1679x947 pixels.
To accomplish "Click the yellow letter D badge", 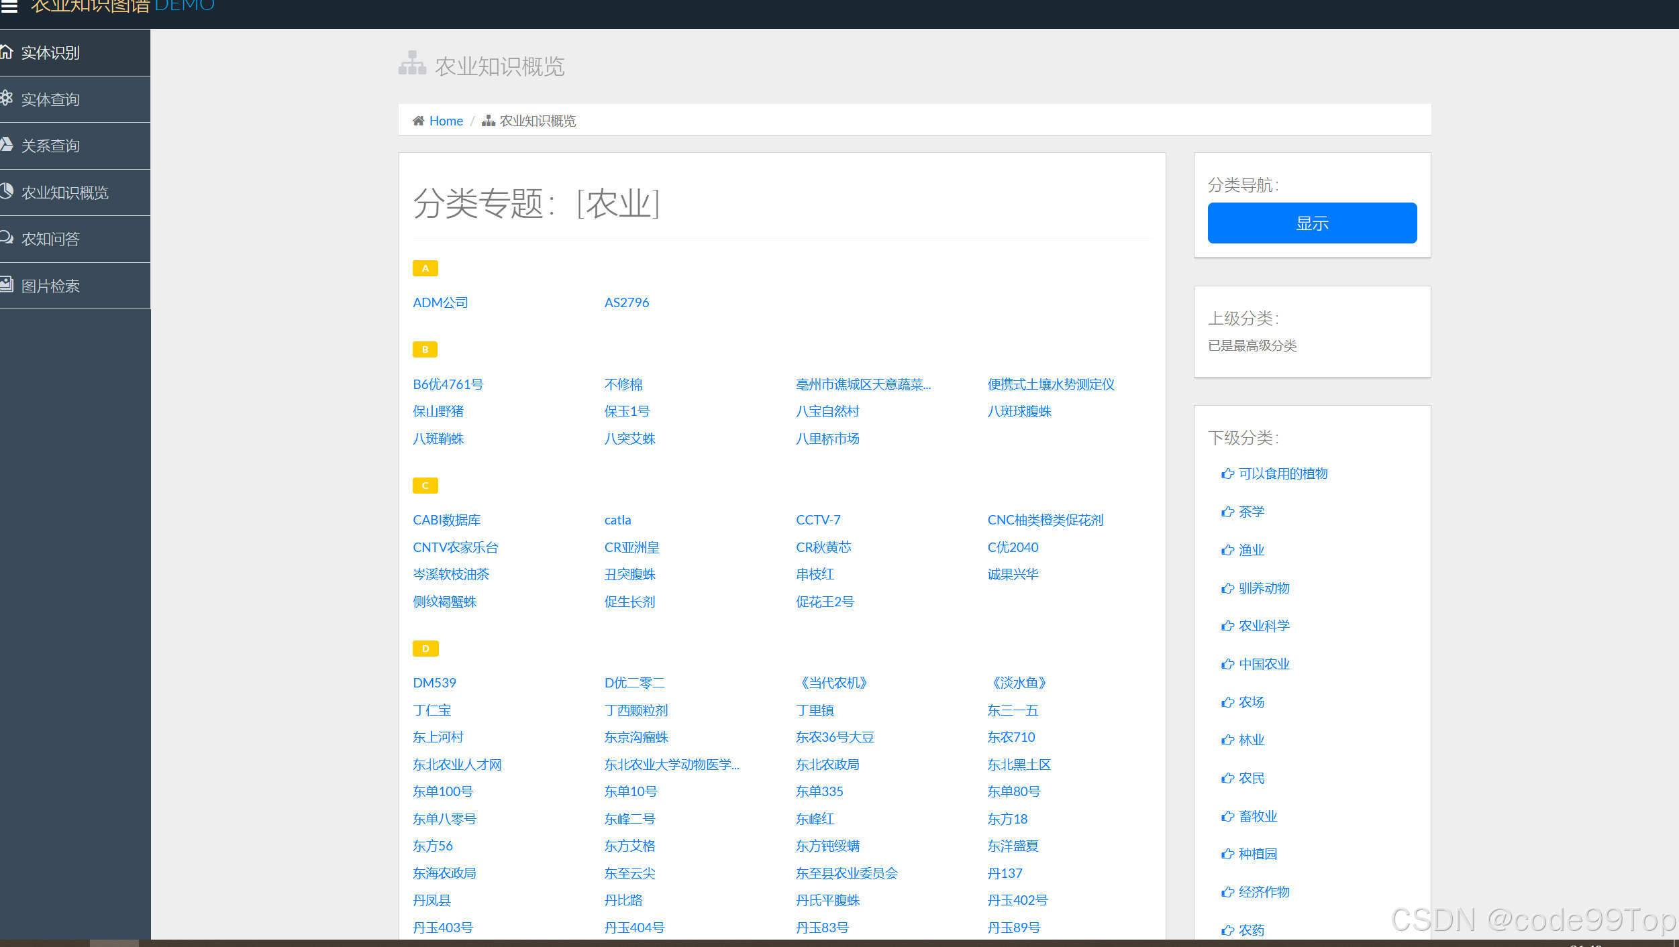I will (425, 649).
